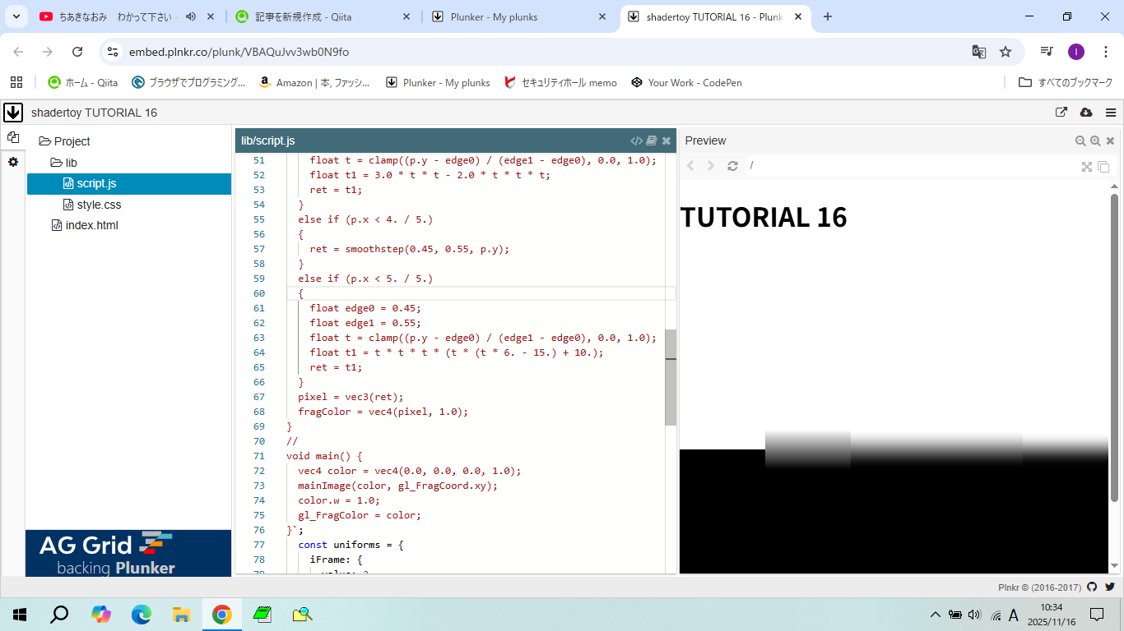The width and height of the screenshot is (1124, 631).
Task: Open Plunker - My plunks bookmark
Action: tap(438, 82)
